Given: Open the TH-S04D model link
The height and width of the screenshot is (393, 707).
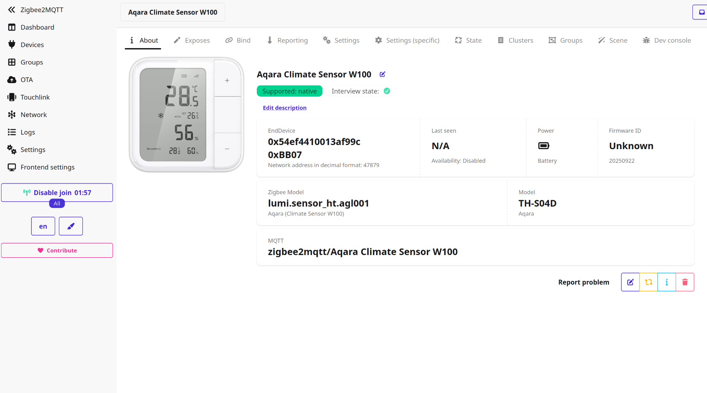Looking at the screenshot, I should (537, 203).
